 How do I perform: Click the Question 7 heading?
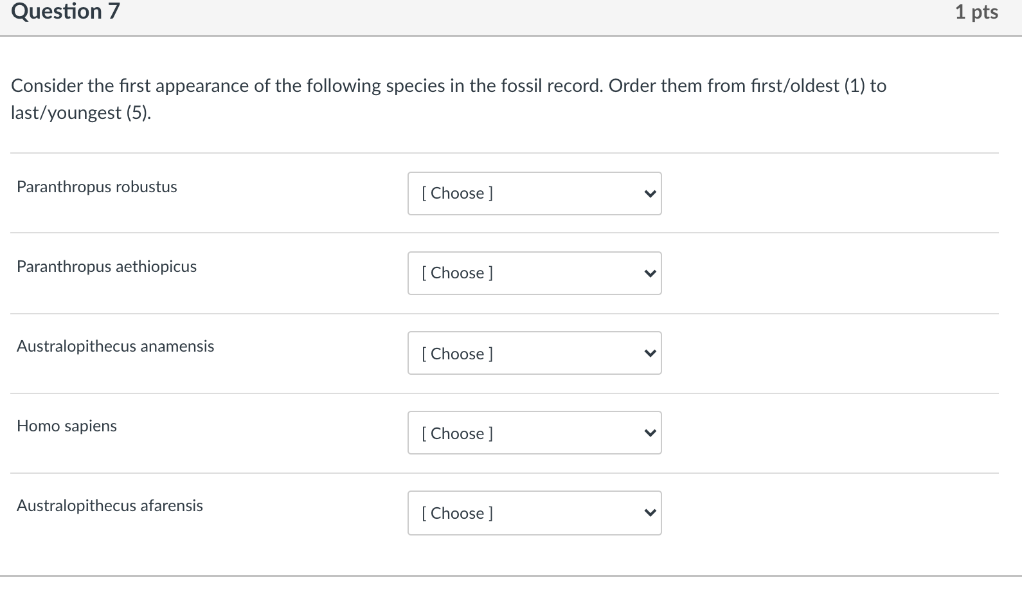click(x=66, y=12)
